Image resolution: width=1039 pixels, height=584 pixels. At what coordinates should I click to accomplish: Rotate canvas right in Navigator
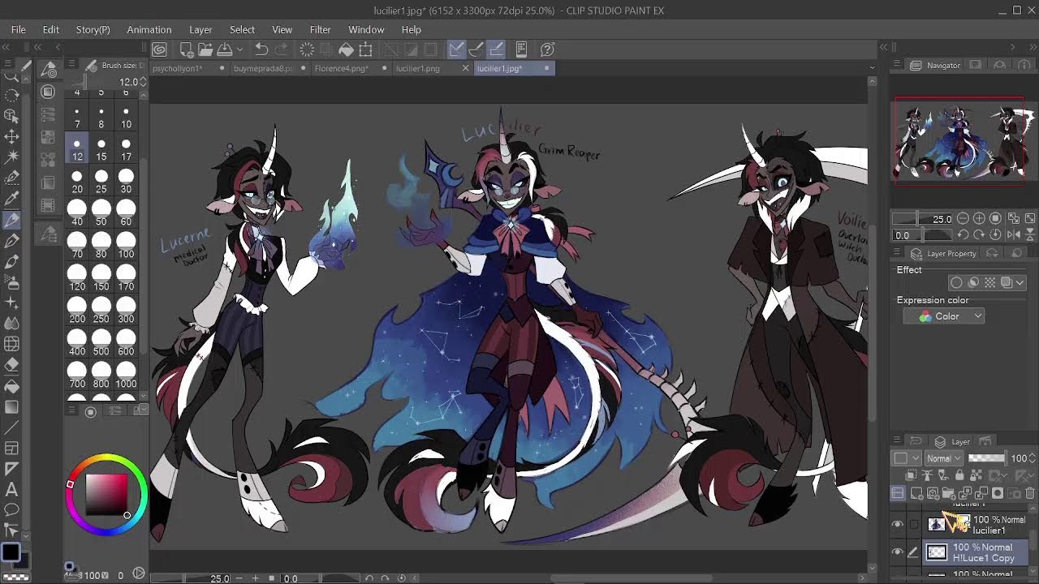pyautogui.click(x=979, y=234)
